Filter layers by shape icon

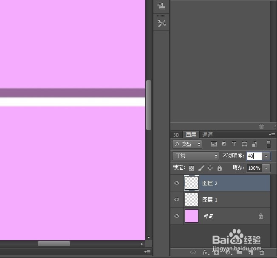(x=244, y=144)
